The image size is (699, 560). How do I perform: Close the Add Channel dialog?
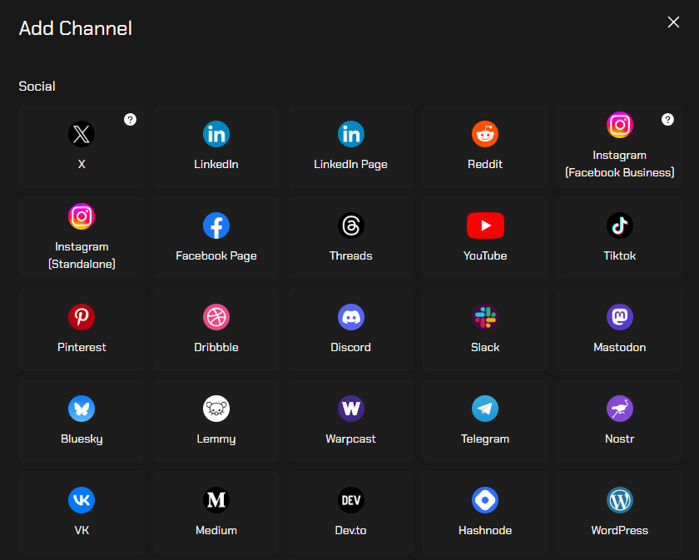(x=673, y=22)
